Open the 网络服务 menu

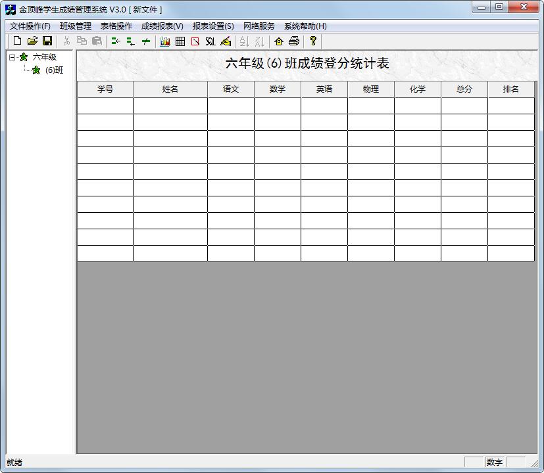259,26
